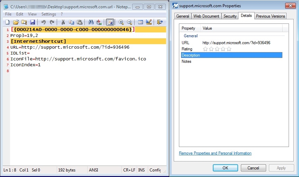This screenshot has width=299, height=177.
Task: Click the Undo arrow icon
Action: 43,22
